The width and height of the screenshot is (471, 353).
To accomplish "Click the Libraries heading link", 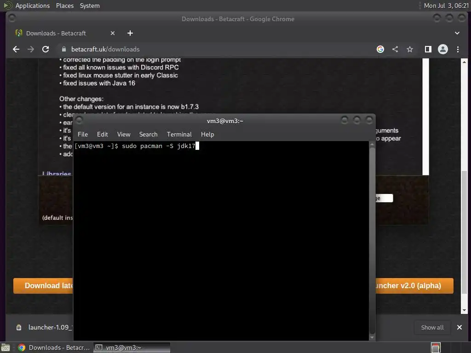I will pos(57,173).
